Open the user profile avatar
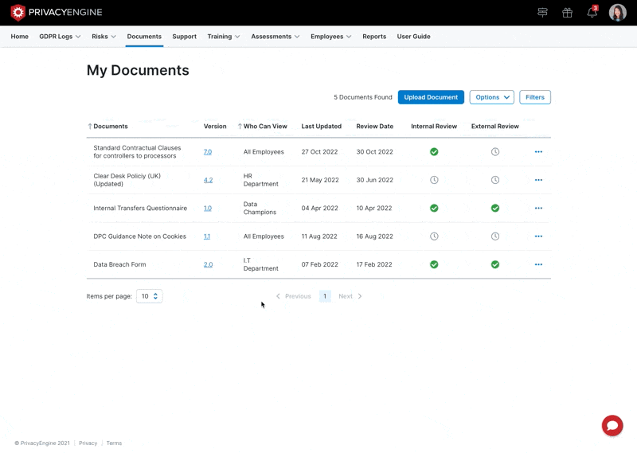The height and width of the screenshot is (453, 637). [x=617, y=13]
